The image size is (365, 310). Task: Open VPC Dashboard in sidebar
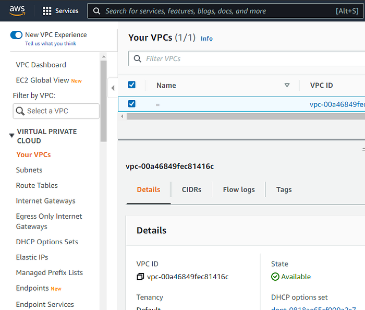pos(41,65)
